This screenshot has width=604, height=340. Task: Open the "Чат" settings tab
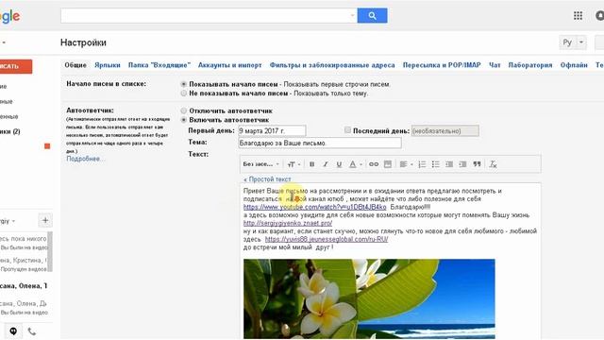(x=495, y=65)
